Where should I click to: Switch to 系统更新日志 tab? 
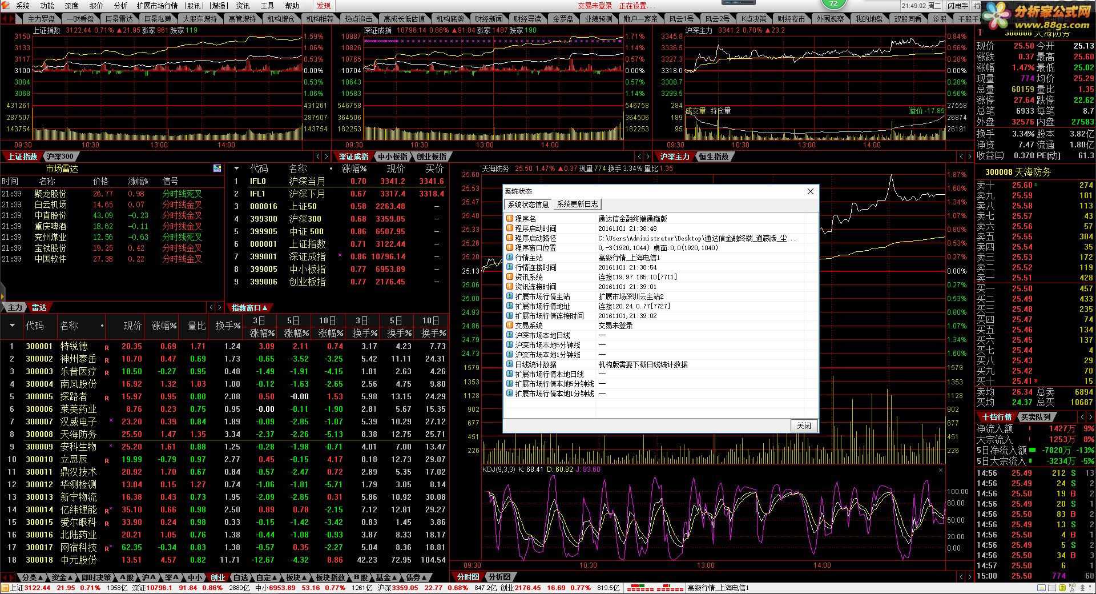pos(577,204)
